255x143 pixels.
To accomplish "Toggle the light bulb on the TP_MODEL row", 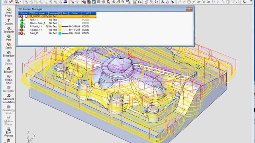I will coord(47,16).
